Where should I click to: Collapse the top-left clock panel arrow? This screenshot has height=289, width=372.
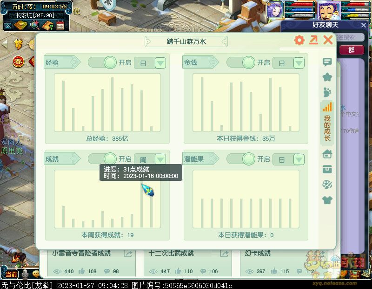click(x=7, y=26)
